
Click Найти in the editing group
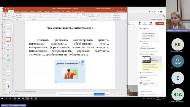pos(116,14)
